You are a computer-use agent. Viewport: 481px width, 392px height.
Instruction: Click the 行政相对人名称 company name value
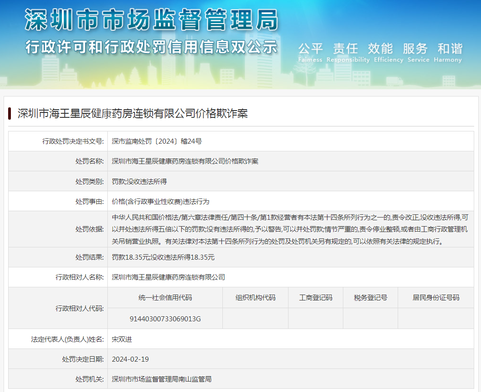click(168, 277)
